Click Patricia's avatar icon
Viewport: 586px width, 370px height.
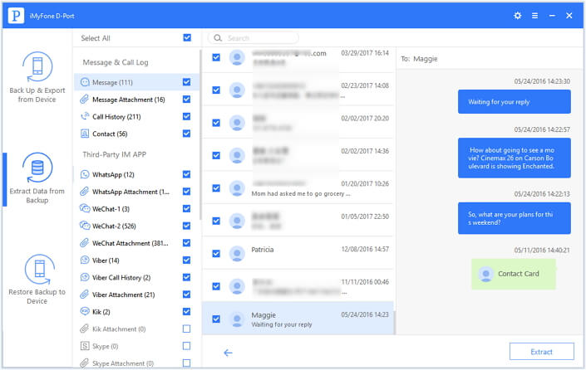237,254
